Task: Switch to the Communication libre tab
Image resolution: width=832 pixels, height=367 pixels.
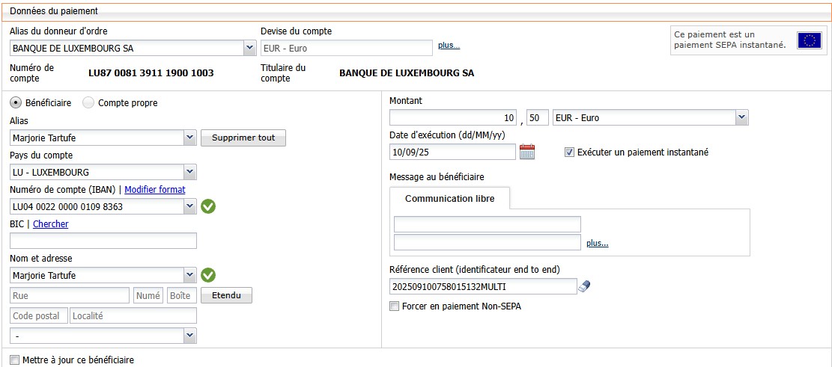Action: point(449,199)
